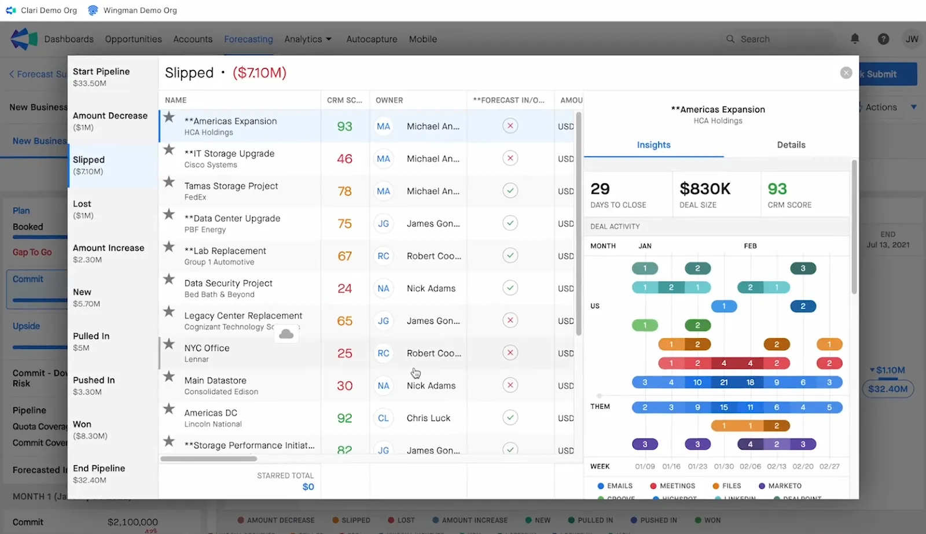Toggle forecast in/out for Data Security Project
The width and height of the screenshot is (926, 534).
(510, 288)
